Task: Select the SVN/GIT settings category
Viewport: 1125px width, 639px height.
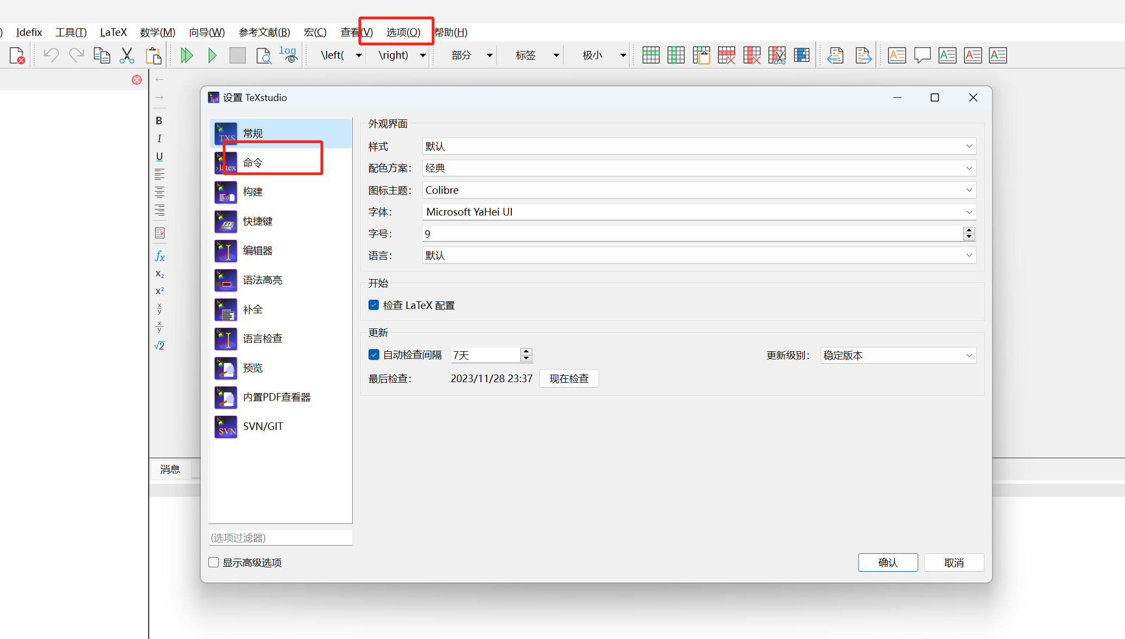Action: (281, 426)
